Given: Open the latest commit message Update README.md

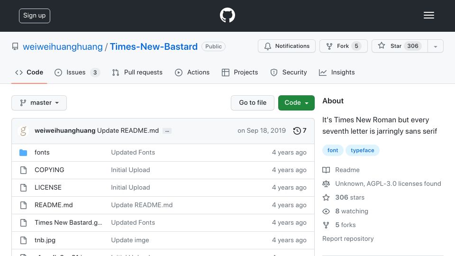Looking at the screenshot, I should 128,131.
